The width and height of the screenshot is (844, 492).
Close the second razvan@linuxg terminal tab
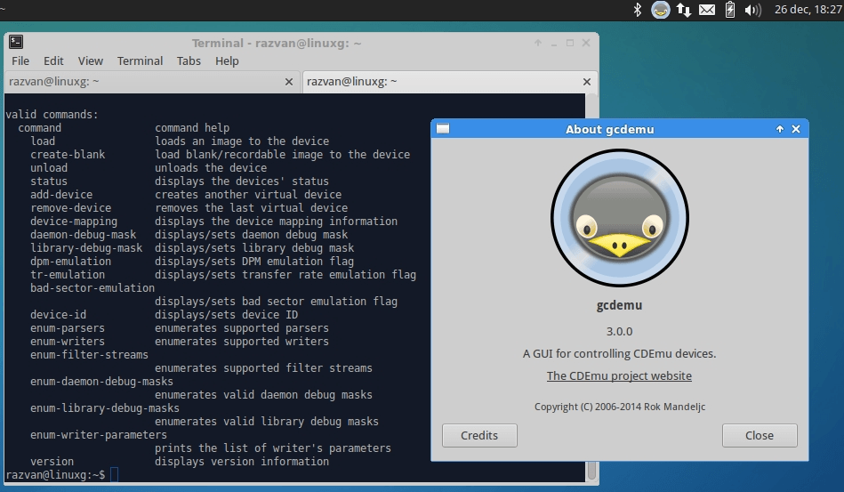click(586, 81)
